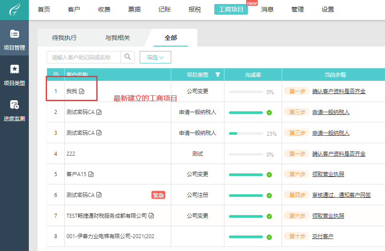Click the 25% progress bar in row 3
Image resolution: width=385 pixels, height=251 pixels.
tap(246, 133)
